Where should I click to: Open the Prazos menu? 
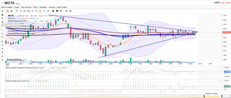(x=35, y=7)
